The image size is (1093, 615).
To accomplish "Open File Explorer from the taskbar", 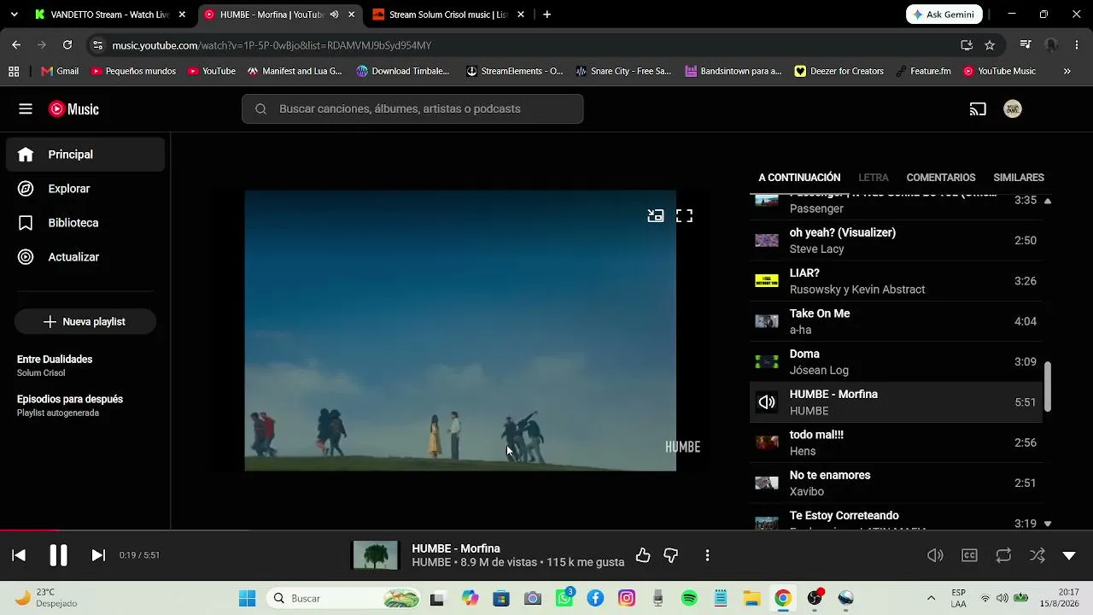I will click(751, 598).
